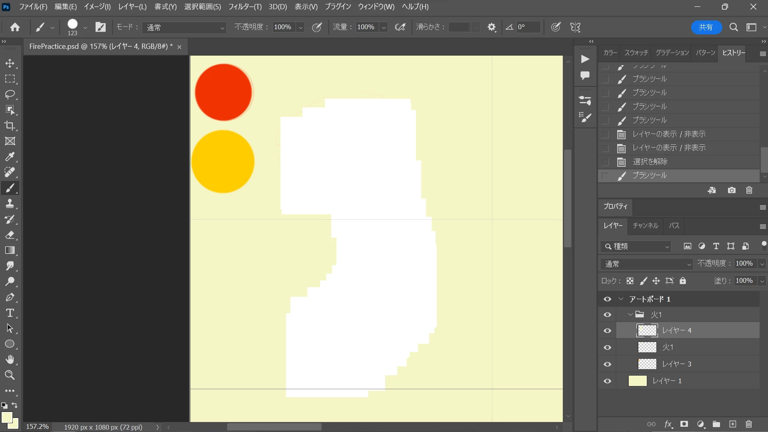Hide the レイヤー 4 layer
Screen dimensions: 768x432
tap(607, 331)
